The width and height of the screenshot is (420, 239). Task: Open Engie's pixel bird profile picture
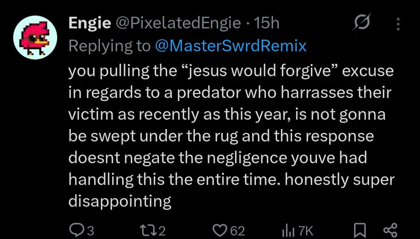point(35,39)
